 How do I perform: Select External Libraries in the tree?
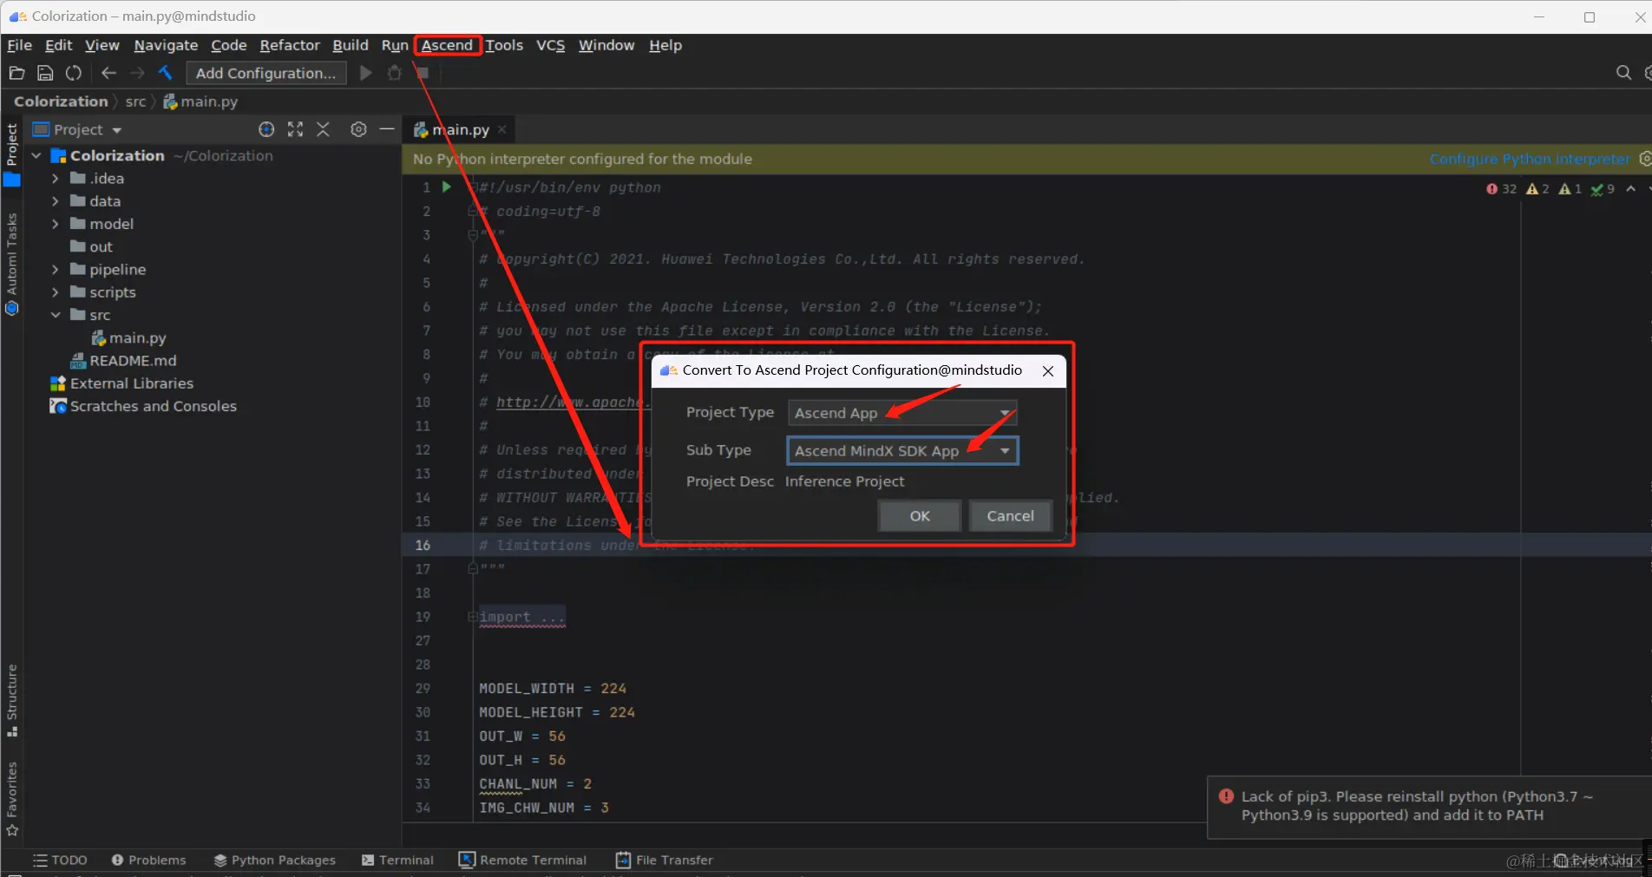click(121, 383)
